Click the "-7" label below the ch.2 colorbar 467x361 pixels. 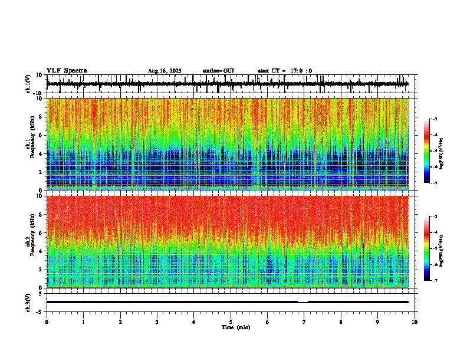point(435,280)
